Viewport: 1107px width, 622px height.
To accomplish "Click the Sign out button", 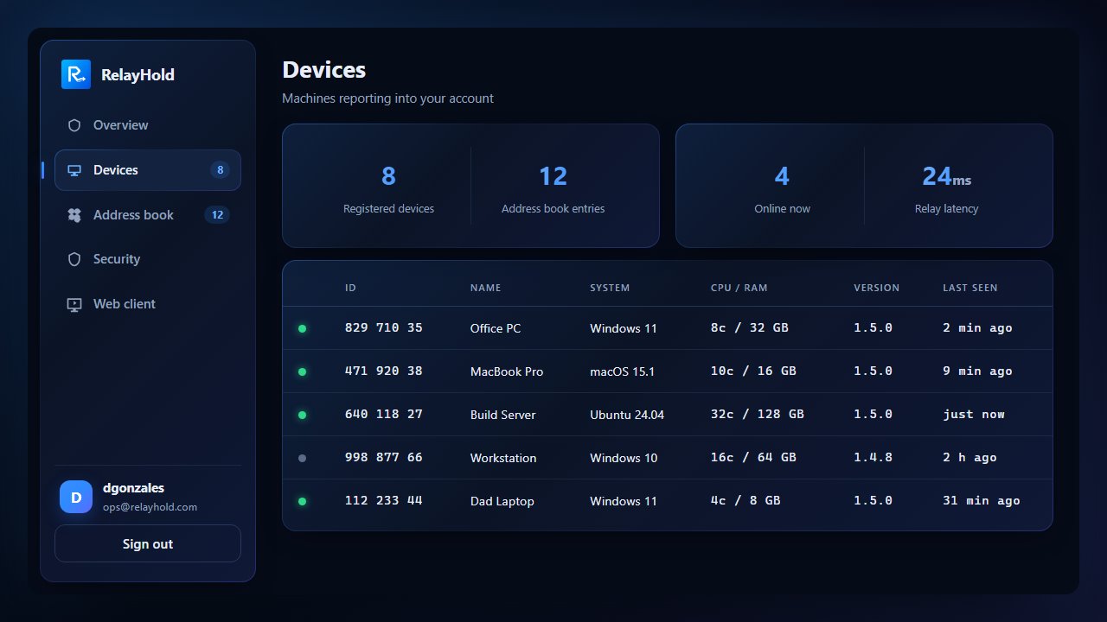I will pos(148,543).
